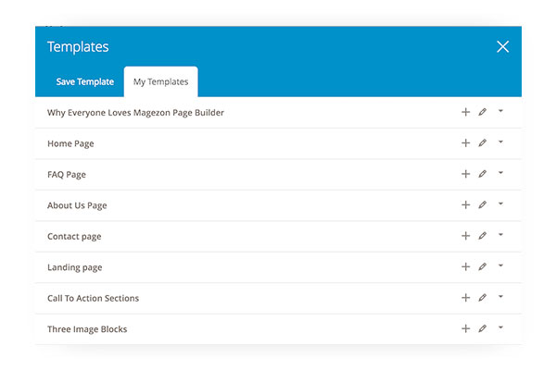This screenshot has height=370, width=556.
Task: Click pencil icon for About Us Page
Action: click(x=482, y=205)
